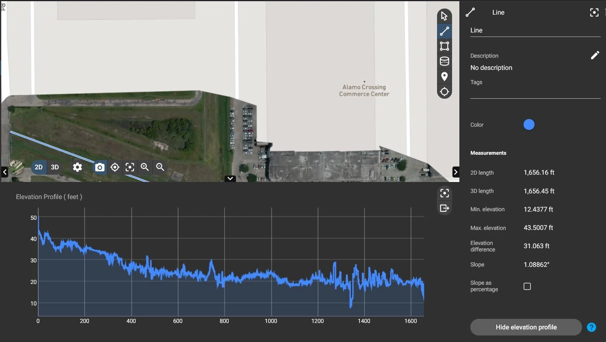
Task: Take a screenshot with the camera icon
Action: point(100,167)
